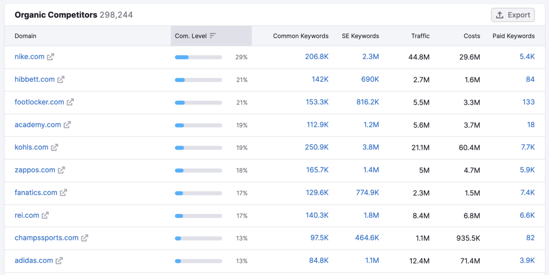Sort by Paid Keywords column header
The height and width of the screenshot is (275, 549).
point(514,36)
